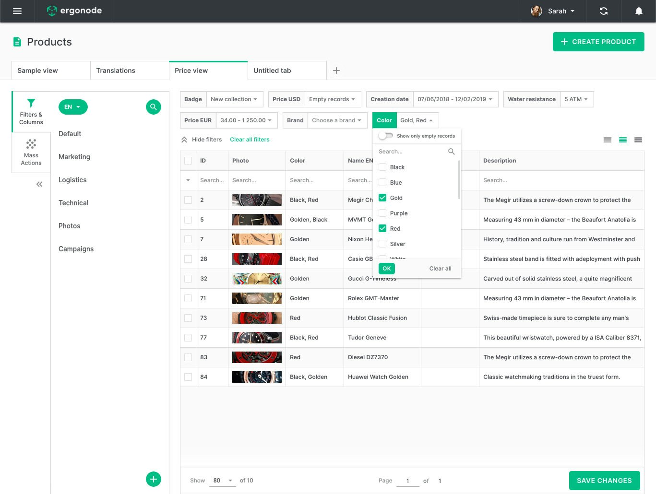Enable Show only empty records
656x494 pixels.
click(x=385, y=136)
